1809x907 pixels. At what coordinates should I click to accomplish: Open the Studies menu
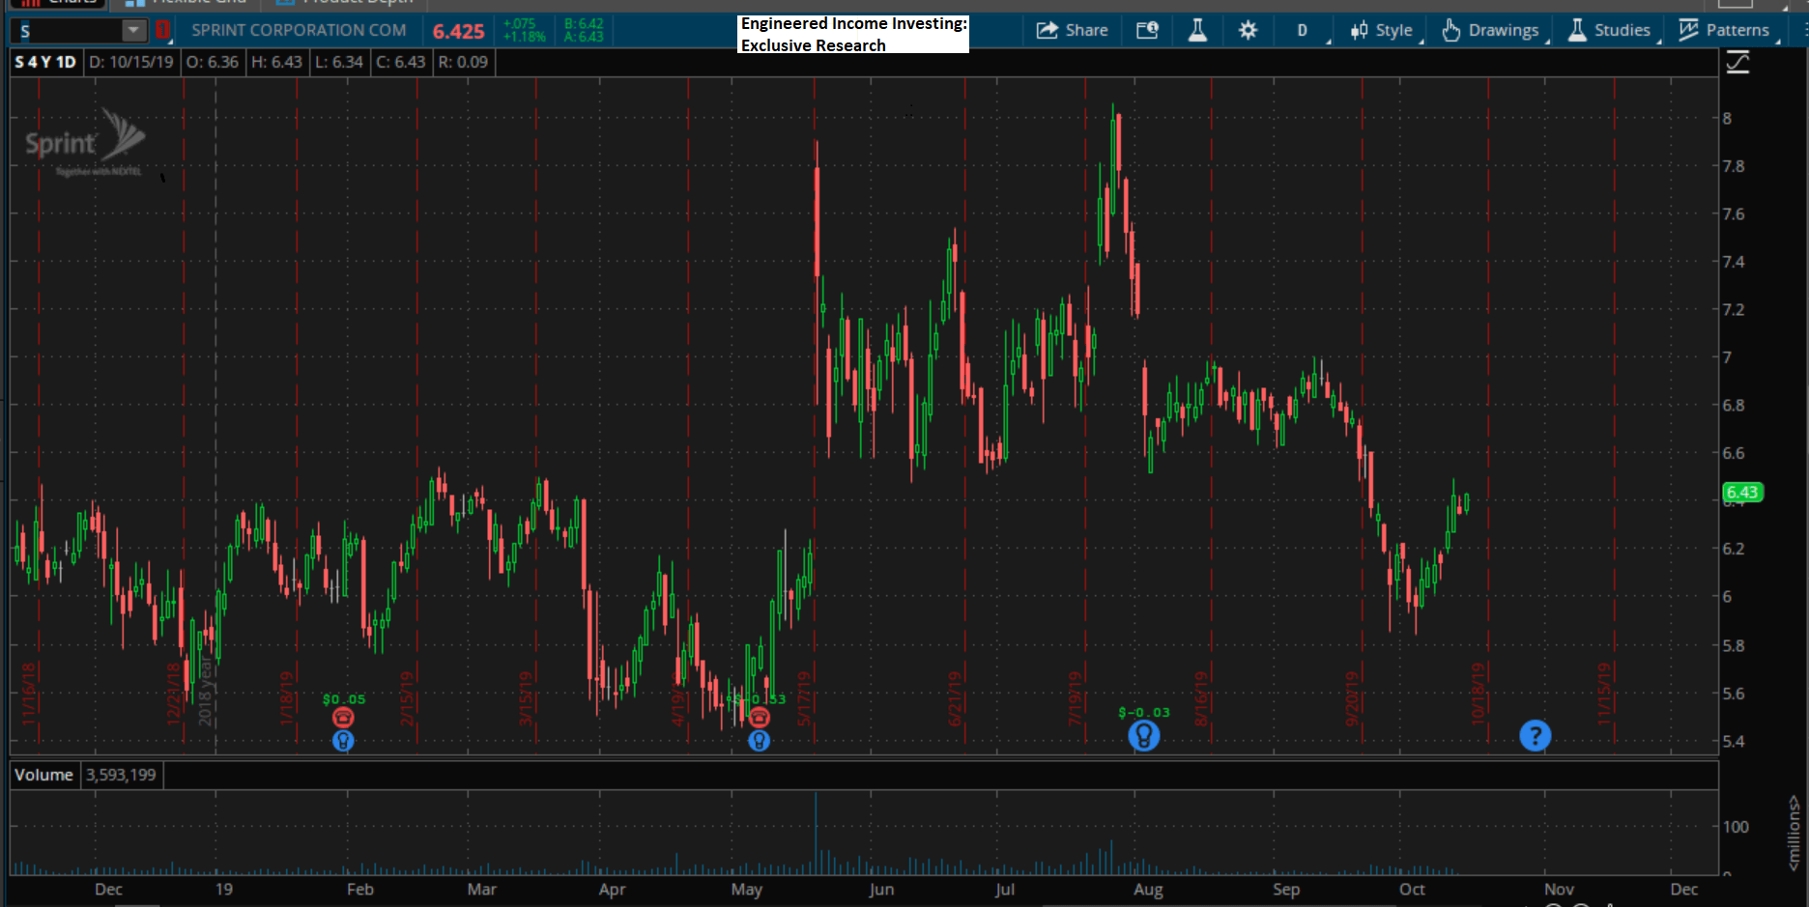click(x=1610, y=30)
